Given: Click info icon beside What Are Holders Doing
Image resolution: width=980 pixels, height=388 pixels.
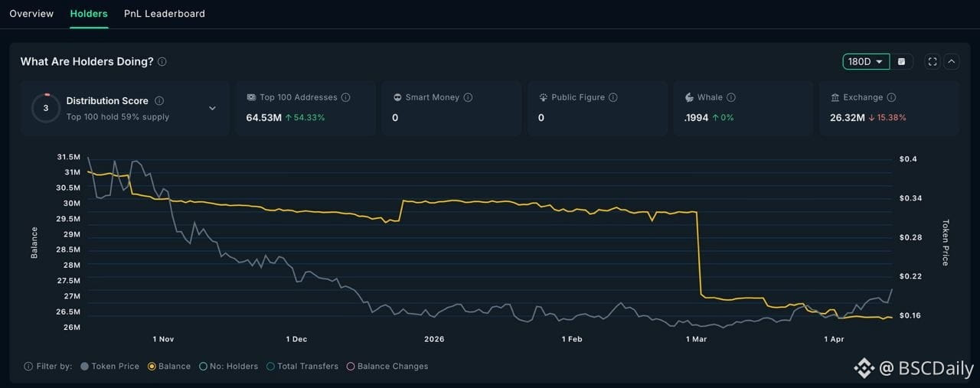Looking at the screenshot, I should (162, 62).
